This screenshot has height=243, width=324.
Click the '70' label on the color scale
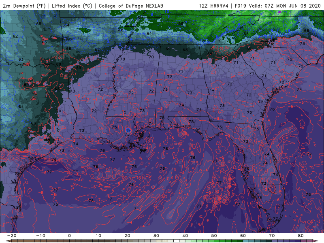pyautogui.click(x=272, y=236)
